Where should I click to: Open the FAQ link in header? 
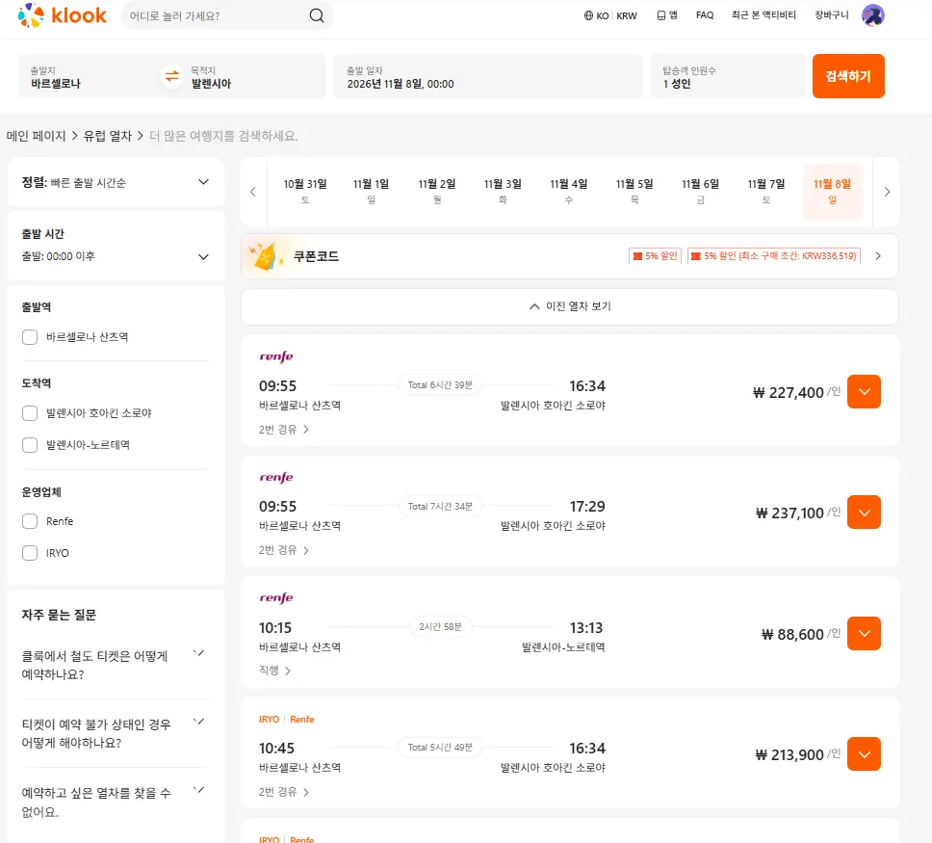coord(705,15)
